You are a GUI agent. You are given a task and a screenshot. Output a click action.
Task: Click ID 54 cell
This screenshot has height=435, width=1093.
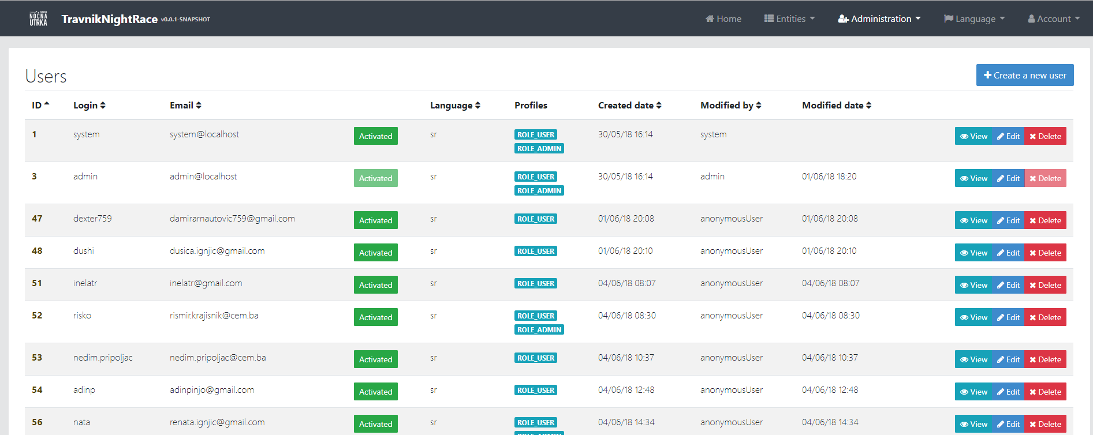tap(37, 390)
